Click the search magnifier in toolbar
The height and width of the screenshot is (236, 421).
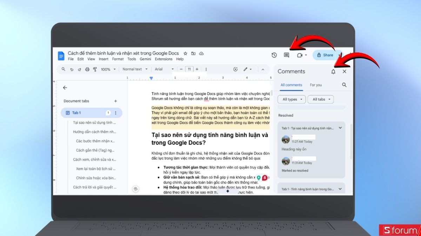(x=64, y=69)
